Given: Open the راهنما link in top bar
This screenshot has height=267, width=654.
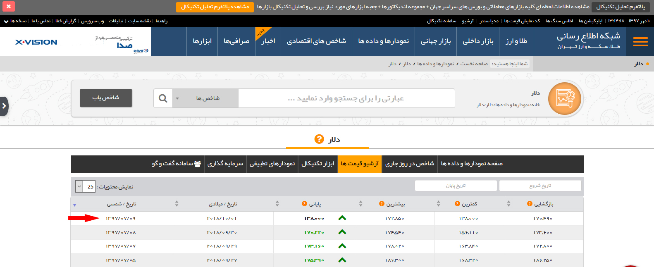Looking at the screenshot, I should click(162, 21).
